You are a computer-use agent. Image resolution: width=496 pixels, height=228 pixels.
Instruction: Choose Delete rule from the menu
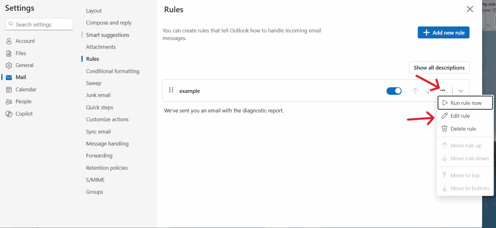pyautogui.click(x=463, y=129)
